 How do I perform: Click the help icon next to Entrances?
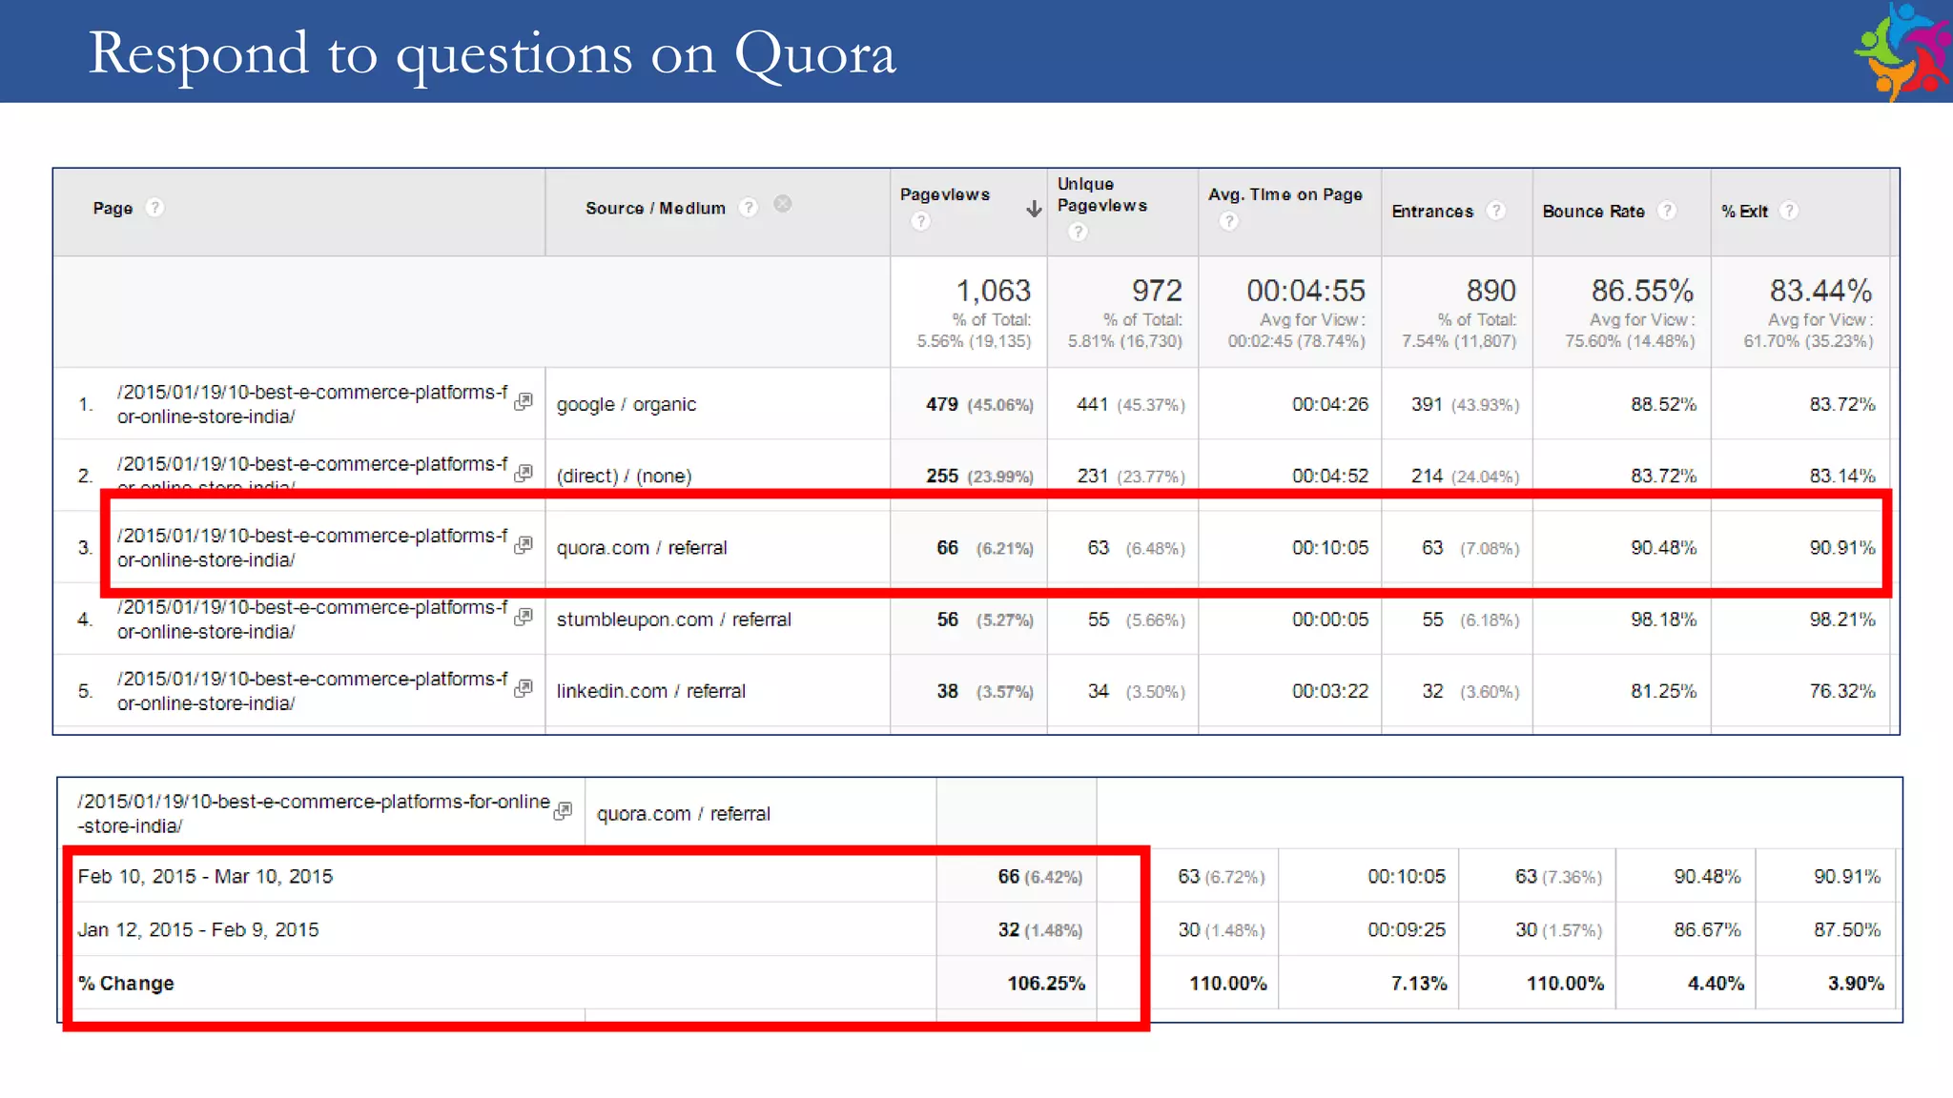click(x=1496, y=211)
